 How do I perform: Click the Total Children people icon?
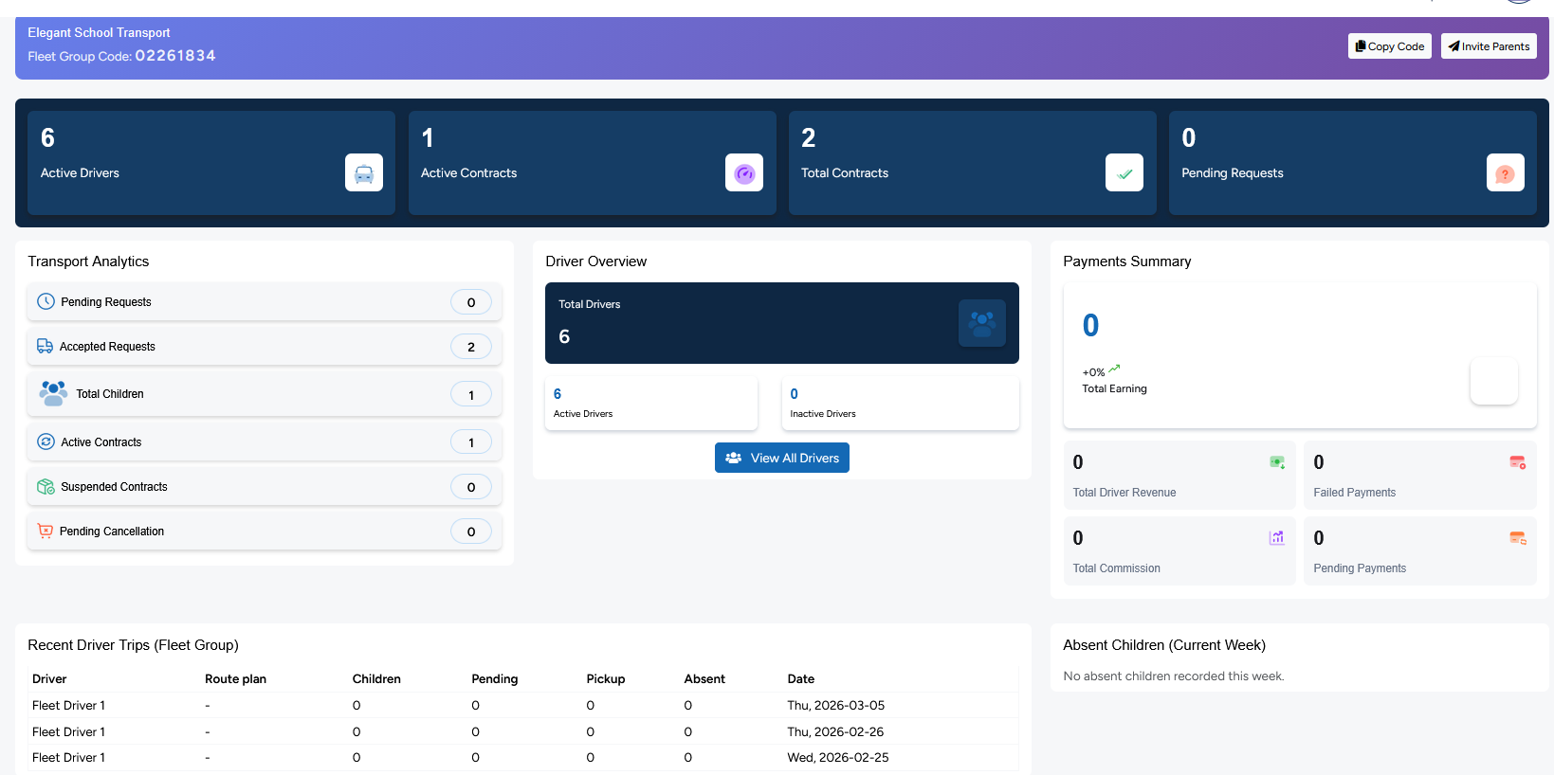pyautogui.click(x=53, y=393)
